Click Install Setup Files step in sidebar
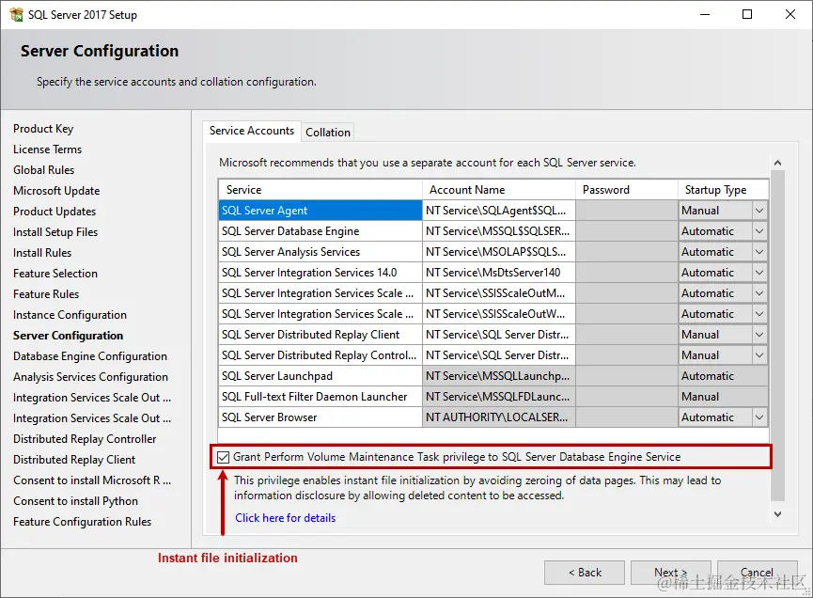The height and width of the screenshot is (598, 813). (x=55, y=232)
